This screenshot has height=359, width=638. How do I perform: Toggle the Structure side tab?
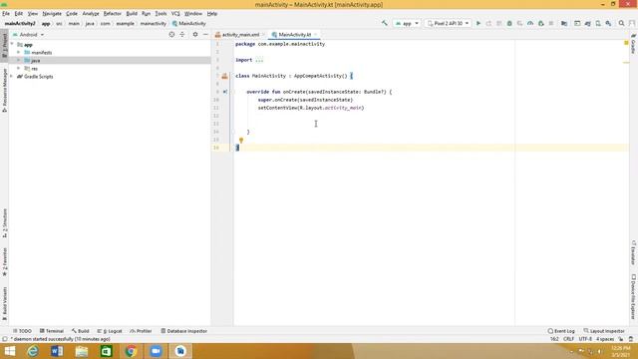(x=4, y=223)
